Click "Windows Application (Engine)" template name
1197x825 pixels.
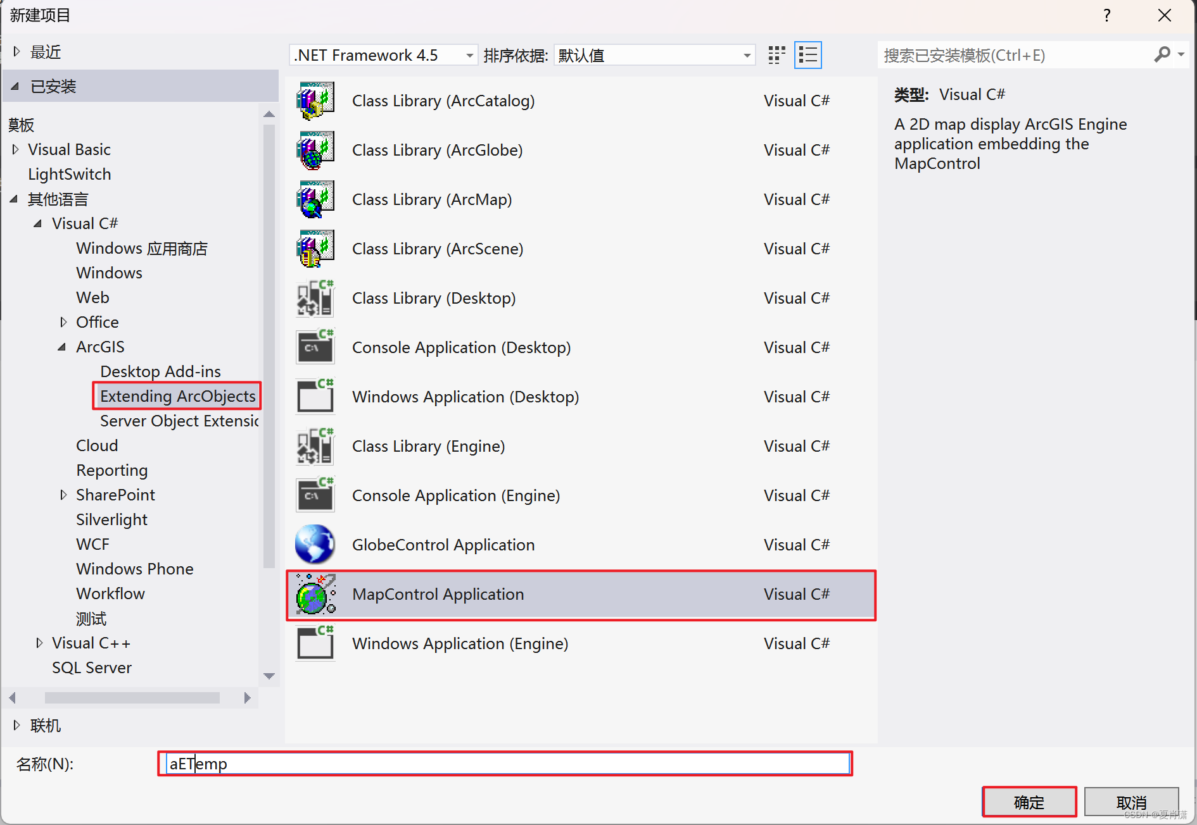point(460,643)
